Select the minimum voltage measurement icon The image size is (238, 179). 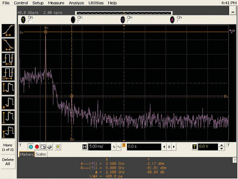pyautogui.click(x=8, y=103)
